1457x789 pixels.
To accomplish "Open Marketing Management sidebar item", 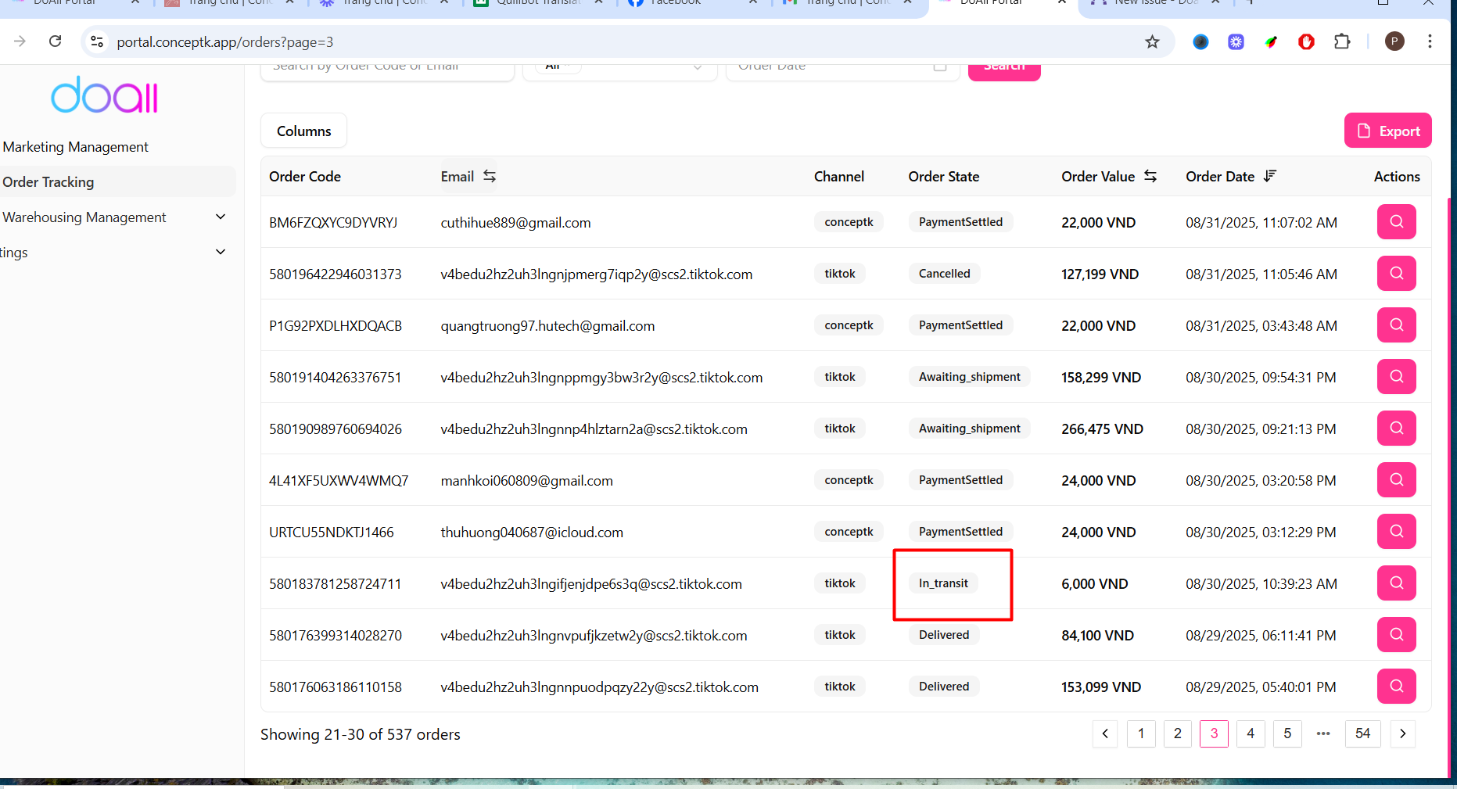I will [75, 147].
